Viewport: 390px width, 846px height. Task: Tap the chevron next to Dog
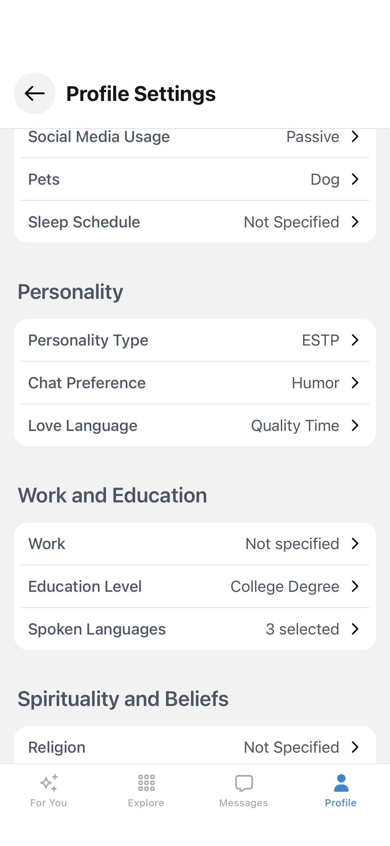coord(355,179)
